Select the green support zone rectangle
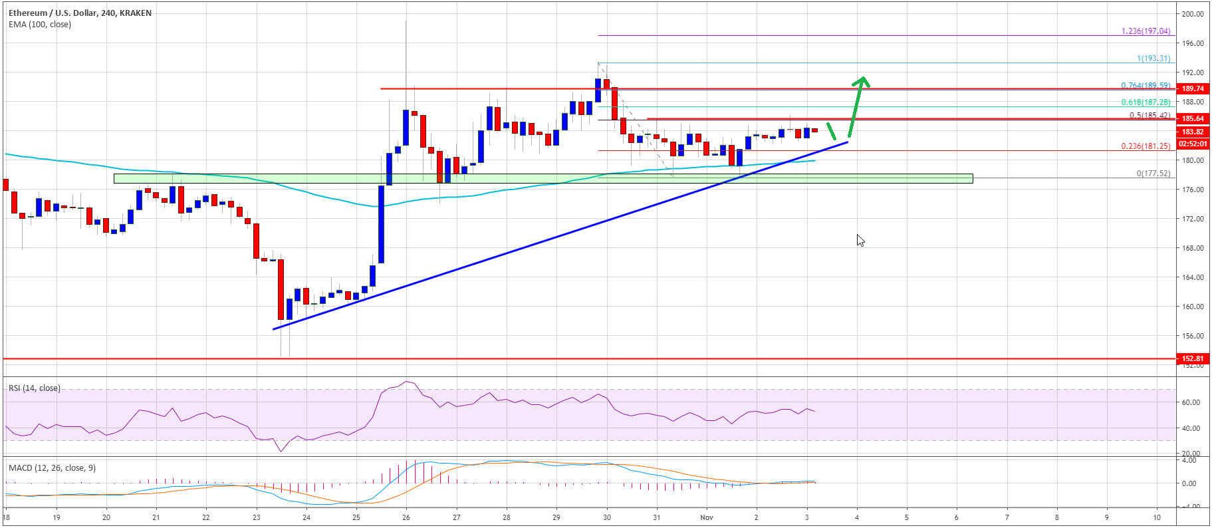The image size is (1212, 528). click(543, 178)
